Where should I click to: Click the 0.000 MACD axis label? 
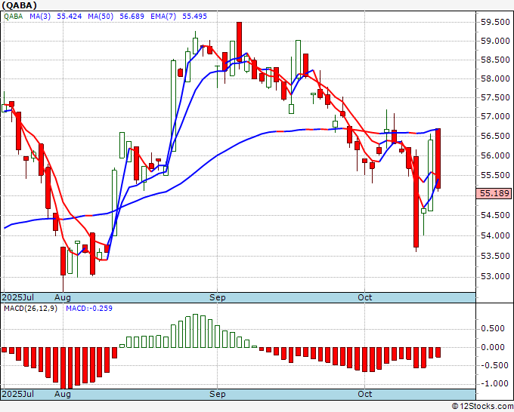click(492, 347)
